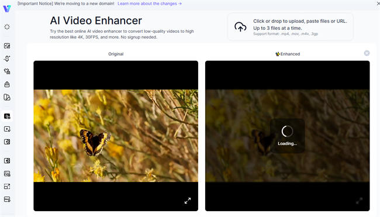Select the film icon just below the play-gear tool
The image size is (380, 217).
[x=7, y=142]
